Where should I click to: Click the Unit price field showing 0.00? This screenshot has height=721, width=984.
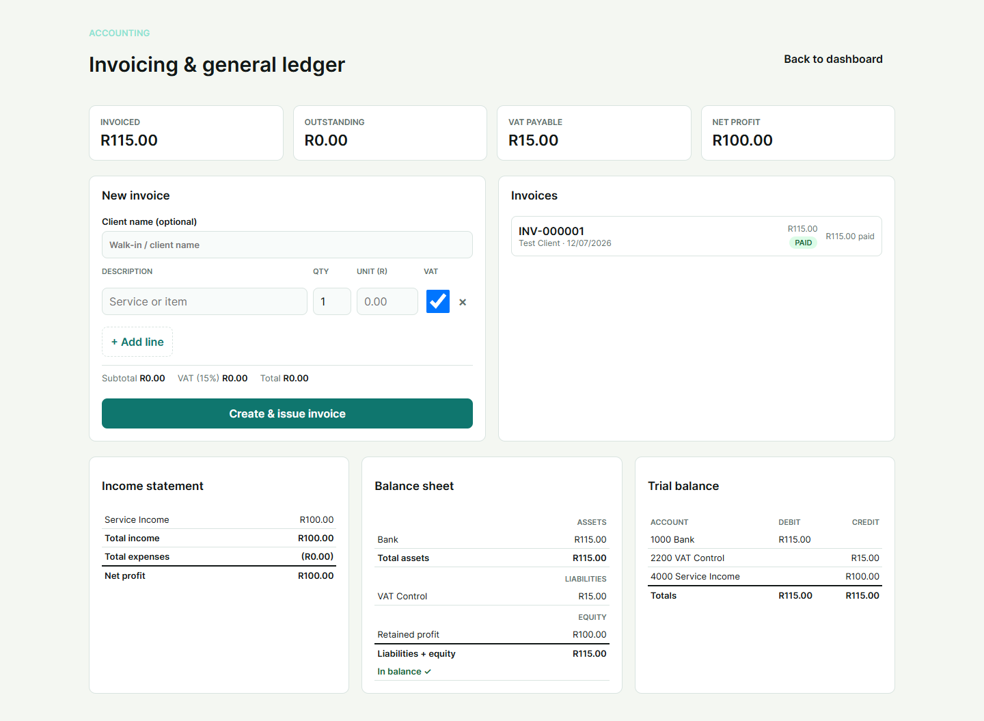pyautogui.click(x=387, y=301)
